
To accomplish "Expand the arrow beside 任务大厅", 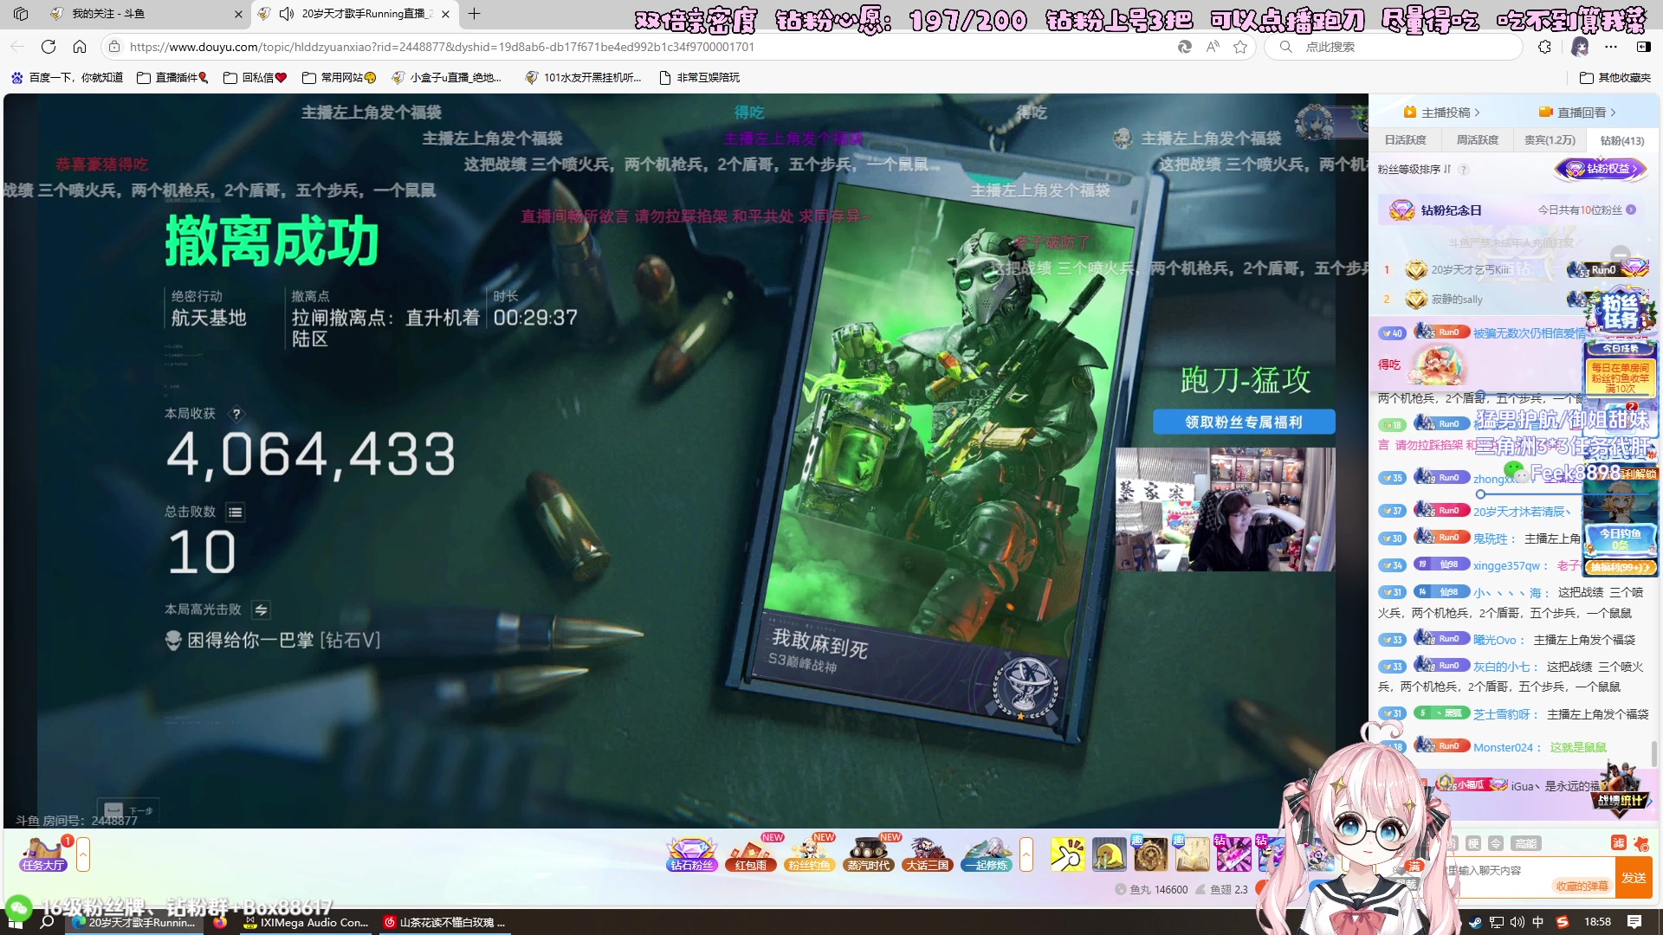I will (83, 854).
